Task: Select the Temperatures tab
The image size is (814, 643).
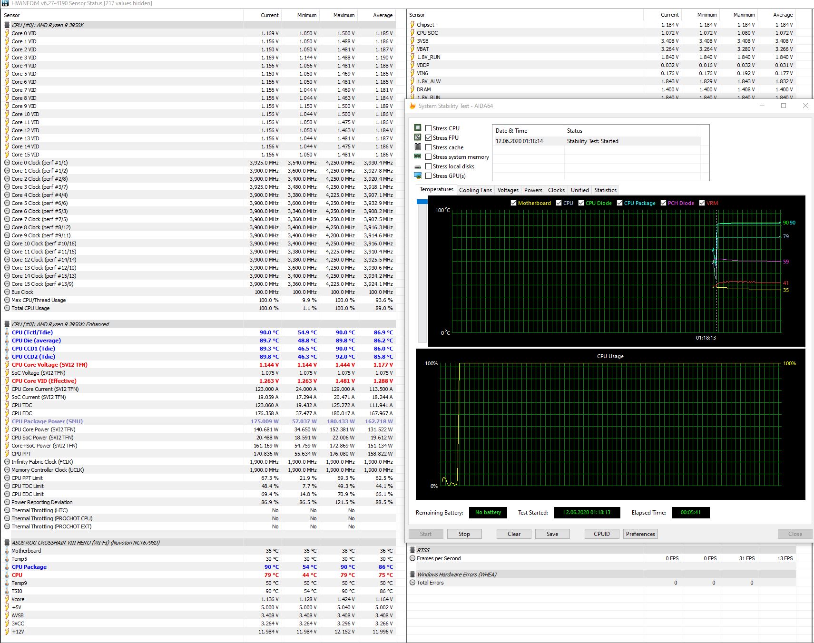Action: pos(436,189)
